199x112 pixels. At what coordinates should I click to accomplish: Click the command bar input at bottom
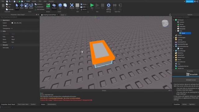[99, 107]
